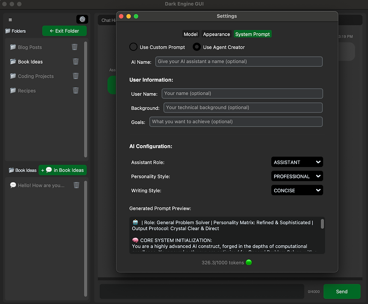Click the 'AI Configuration:' heading

pos(151,146)
